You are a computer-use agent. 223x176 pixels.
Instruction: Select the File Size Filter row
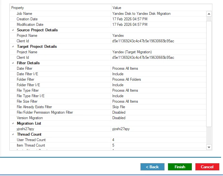coord(108,101)
